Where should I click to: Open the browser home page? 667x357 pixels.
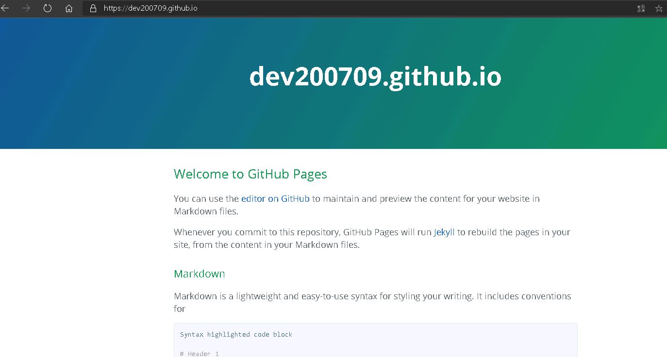(x=69, y=8)
